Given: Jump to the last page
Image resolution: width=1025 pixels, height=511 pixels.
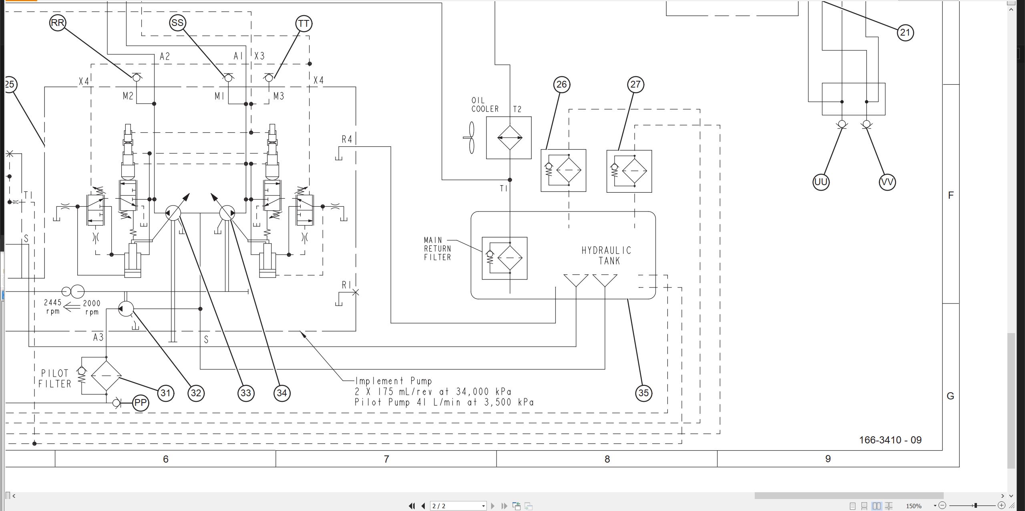Looking at the screenshot, I should [x=504, y=506].
